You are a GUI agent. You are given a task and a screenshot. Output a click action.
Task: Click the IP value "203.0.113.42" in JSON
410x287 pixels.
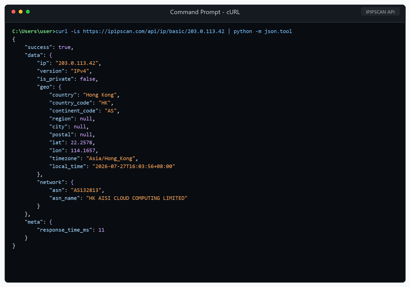tap(77, 63)
